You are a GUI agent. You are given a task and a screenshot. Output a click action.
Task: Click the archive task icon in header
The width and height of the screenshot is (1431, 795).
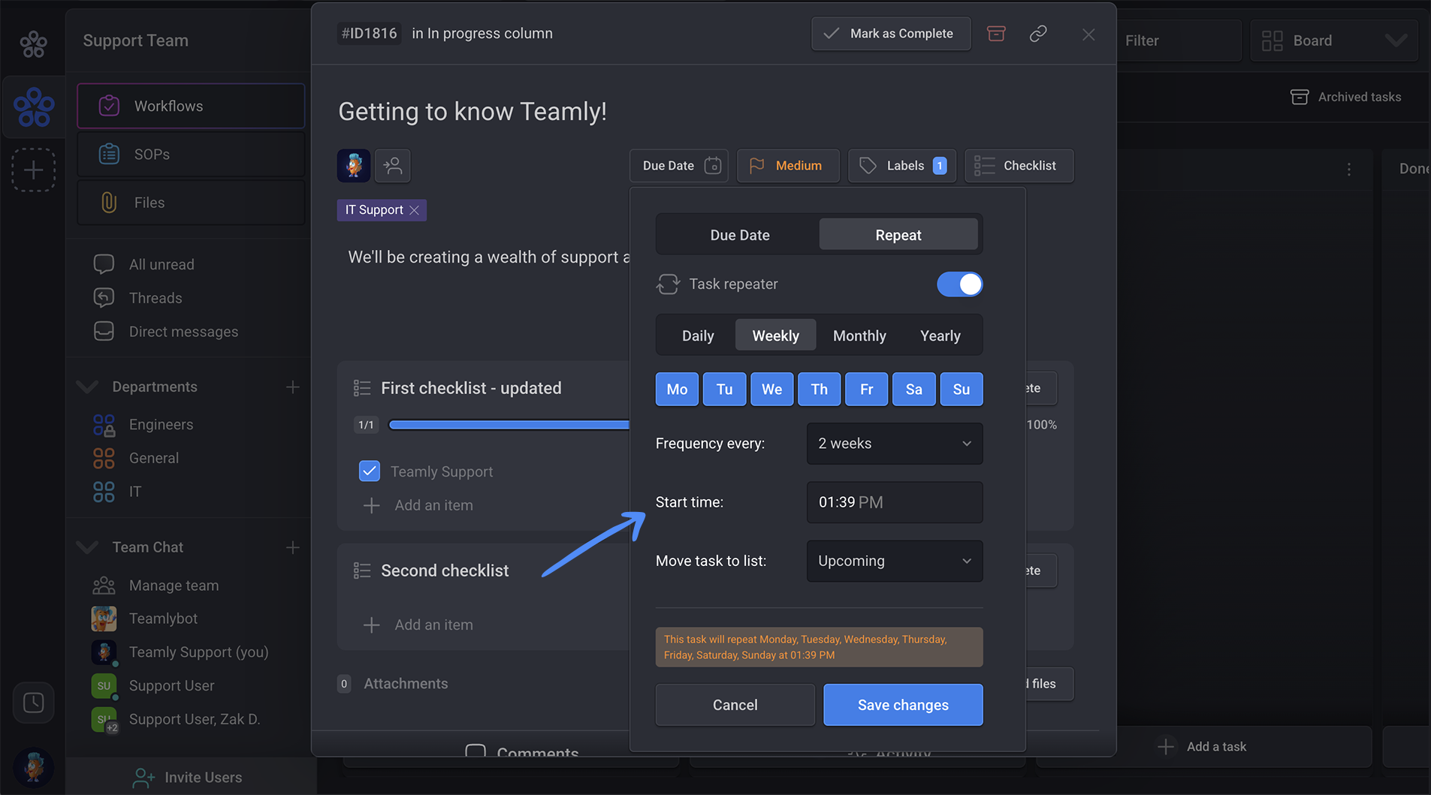996,34
